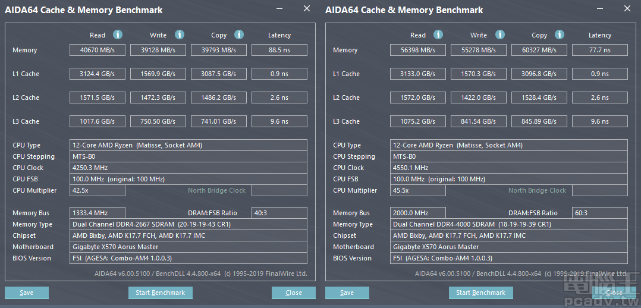Select Memory Write value 55278 MB/s

click(x=478, y=51)
